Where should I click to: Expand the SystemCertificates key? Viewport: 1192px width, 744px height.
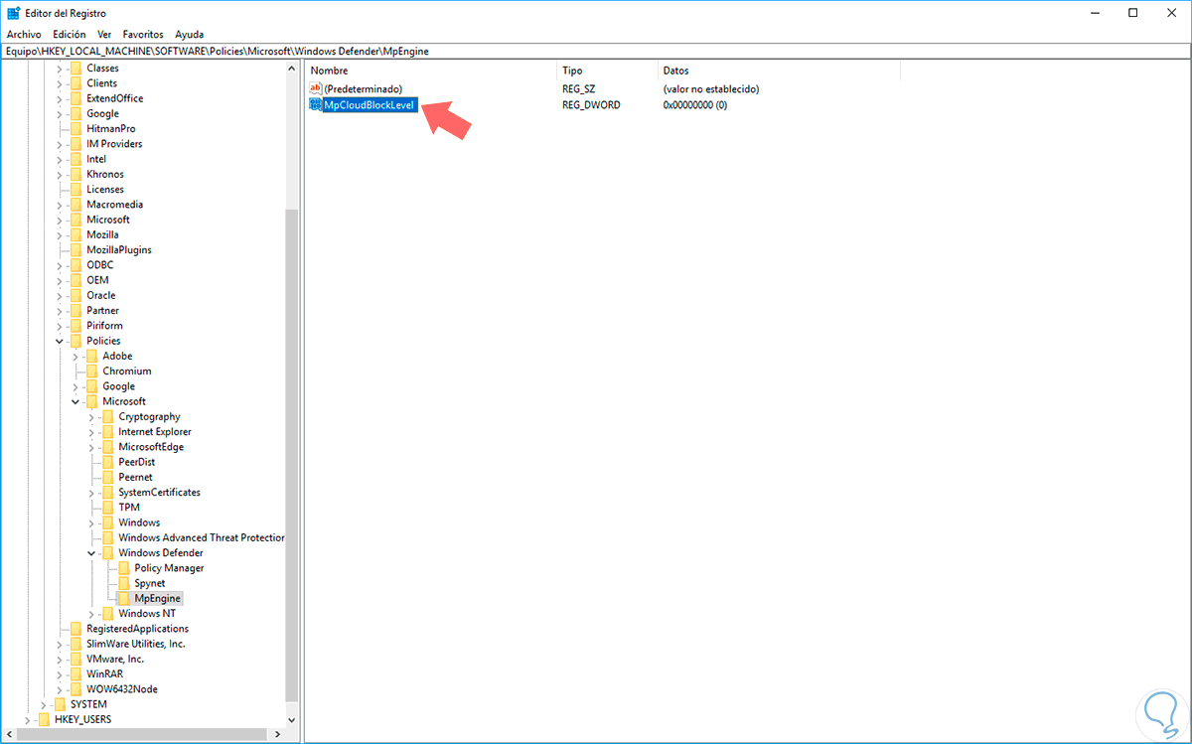(91, 493)
